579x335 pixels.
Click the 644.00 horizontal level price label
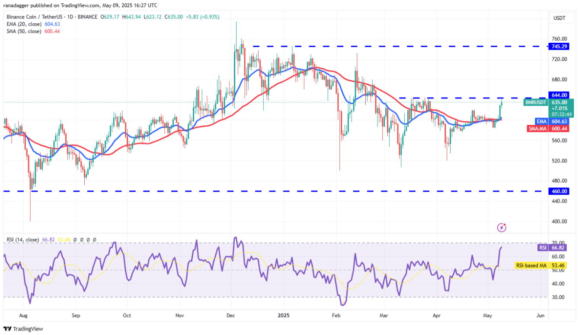[559, 95]
